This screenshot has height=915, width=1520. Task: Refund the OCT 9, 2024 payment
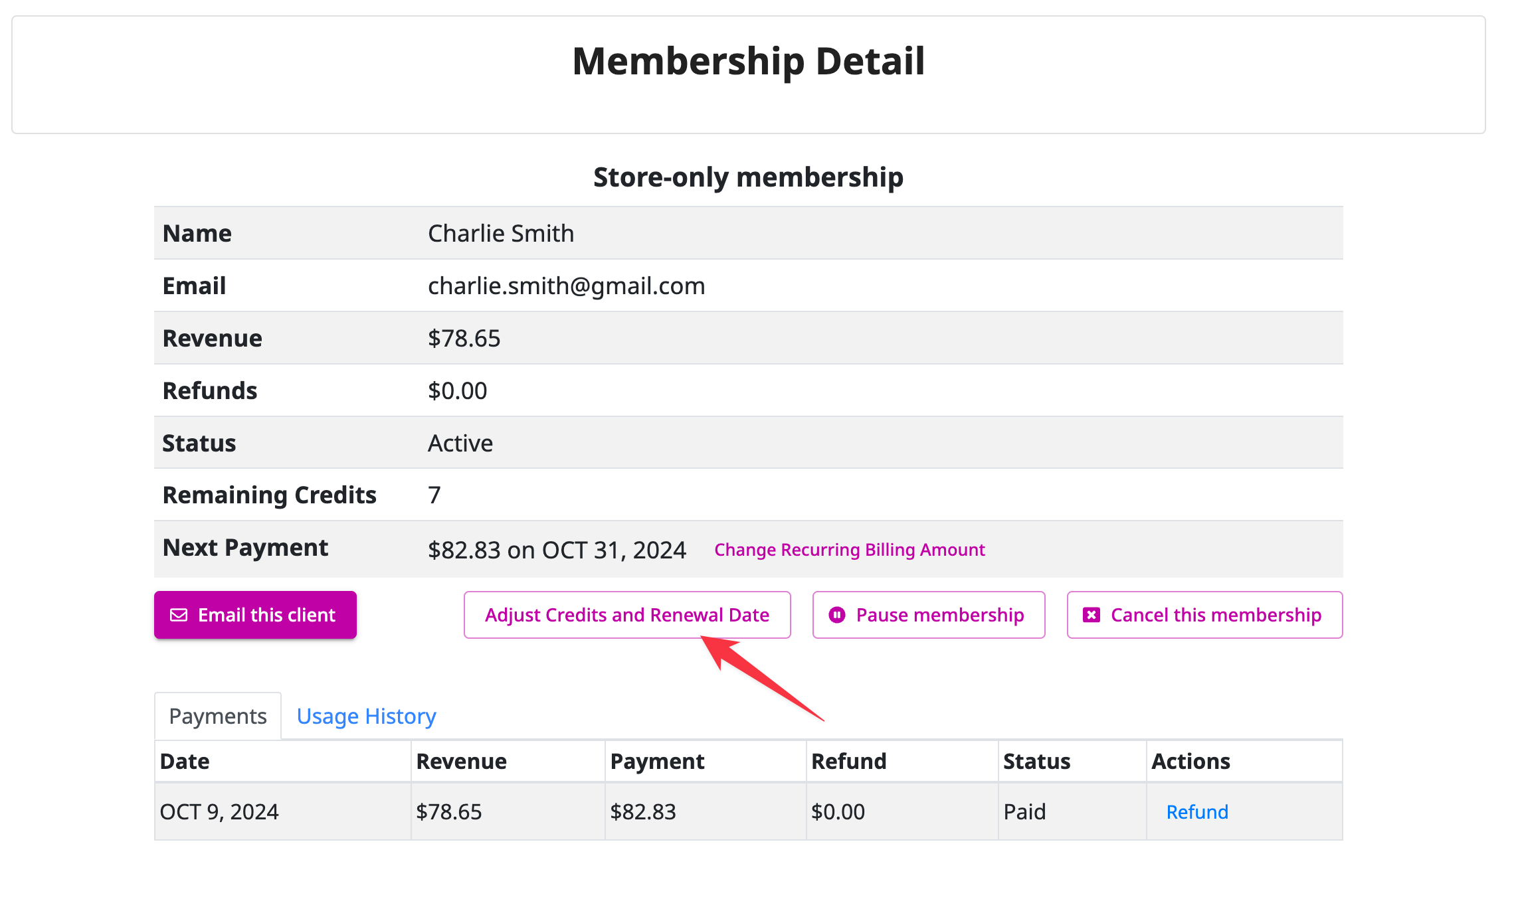1197,811
